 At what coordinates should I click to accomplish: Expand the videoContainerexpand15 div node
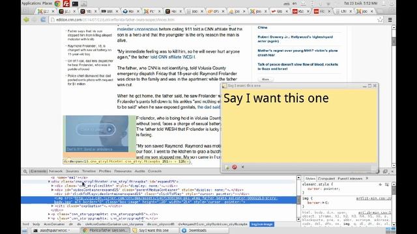click(x=52, y=190)
